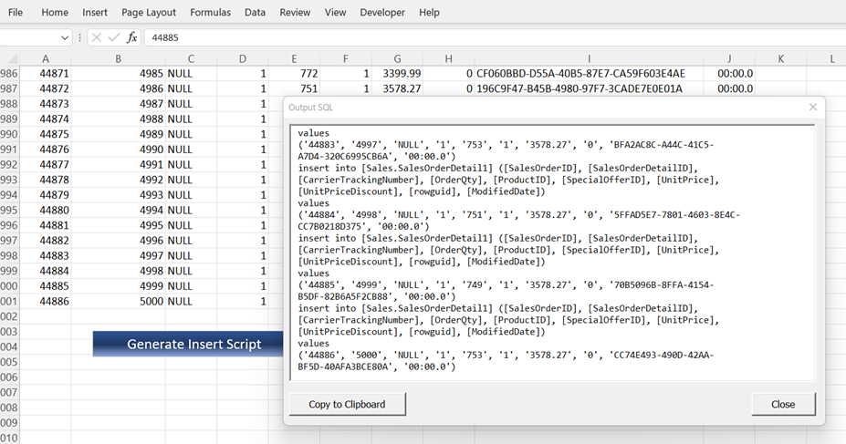Select cell containing 44886
The height and width of the screenshot is (444, 846).
[x=46, y=301]
